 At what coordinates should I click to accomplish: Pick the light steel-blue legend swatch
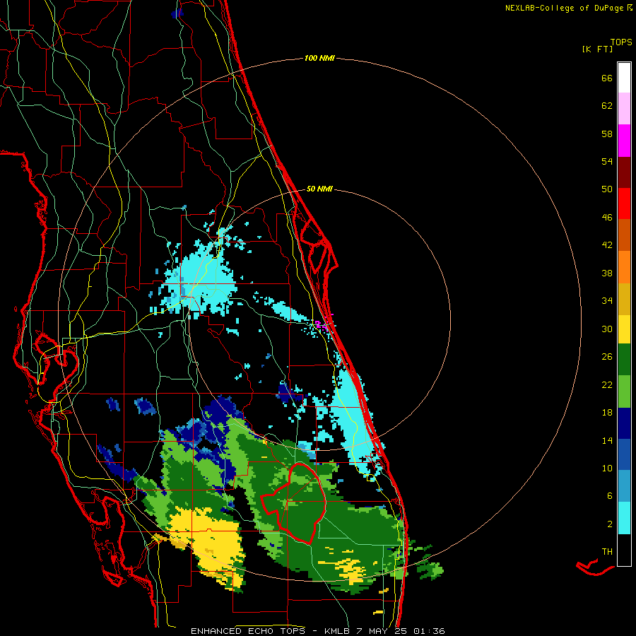tap(624, 486)
